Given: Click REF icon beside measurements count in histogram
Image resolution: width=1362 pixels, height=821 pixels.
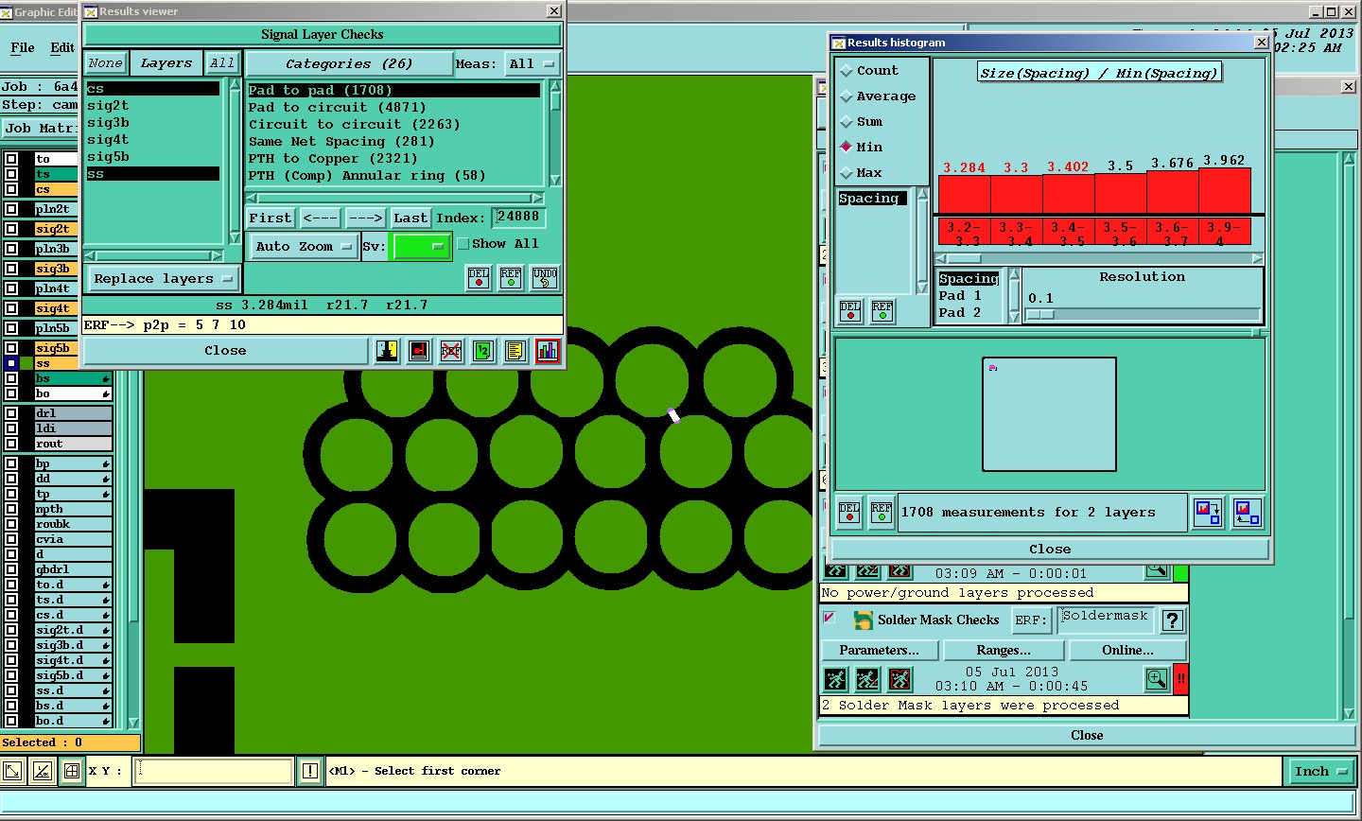Looking at the screenshot, I should click(882, 513).
